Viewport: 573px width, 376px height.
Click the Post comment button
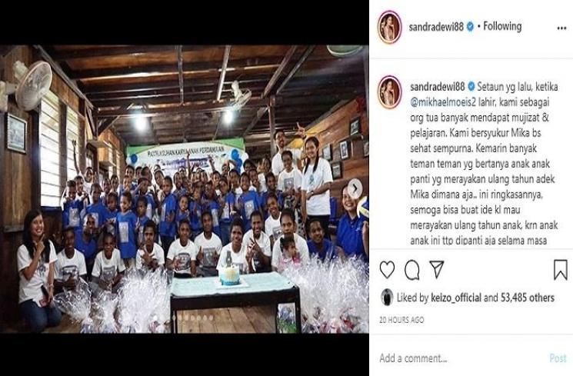pyautogui.click(x=558, y=358)
